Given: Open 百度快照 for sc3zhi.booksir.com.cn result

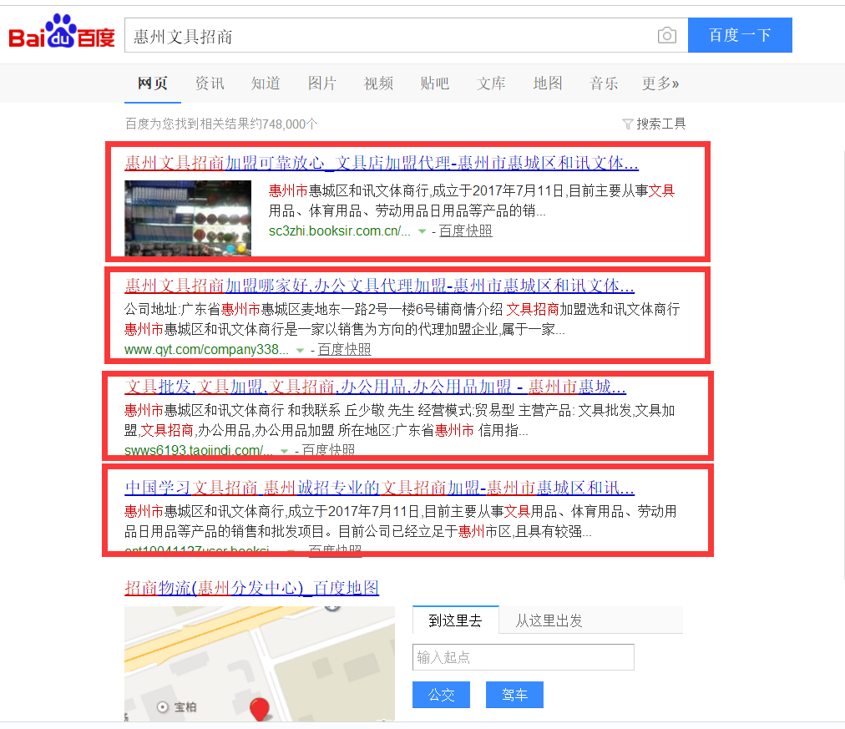Looking at the screenshot, I should (466, 231).
